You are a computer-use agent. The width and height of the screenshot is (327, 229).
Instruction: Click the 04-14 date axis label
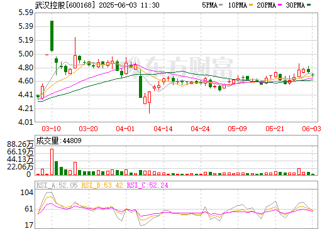[163, 129]
